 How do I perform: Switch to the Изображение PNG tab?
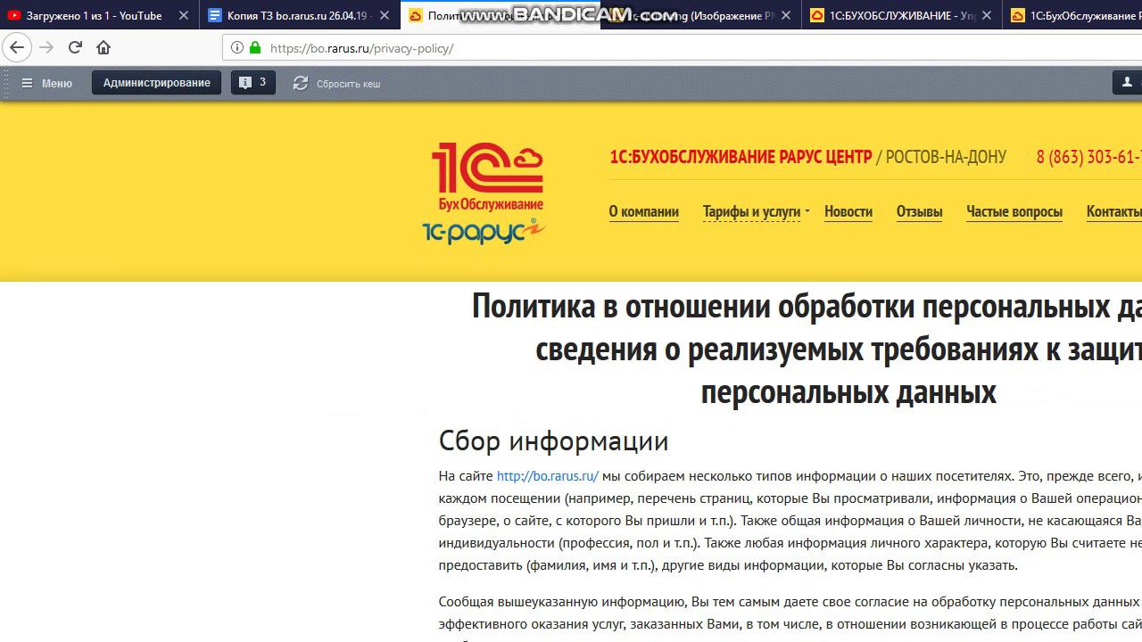[700, 15]
